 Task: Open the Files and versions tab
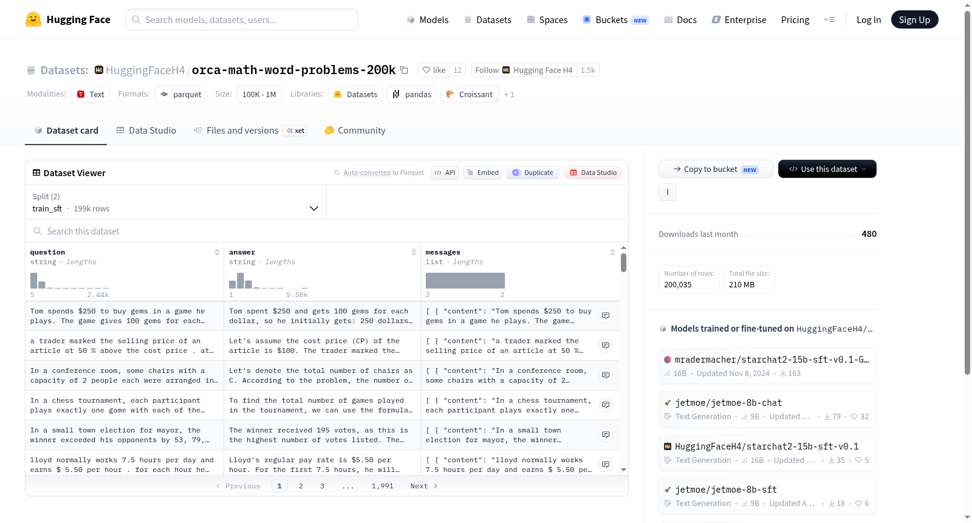point(250,130)
